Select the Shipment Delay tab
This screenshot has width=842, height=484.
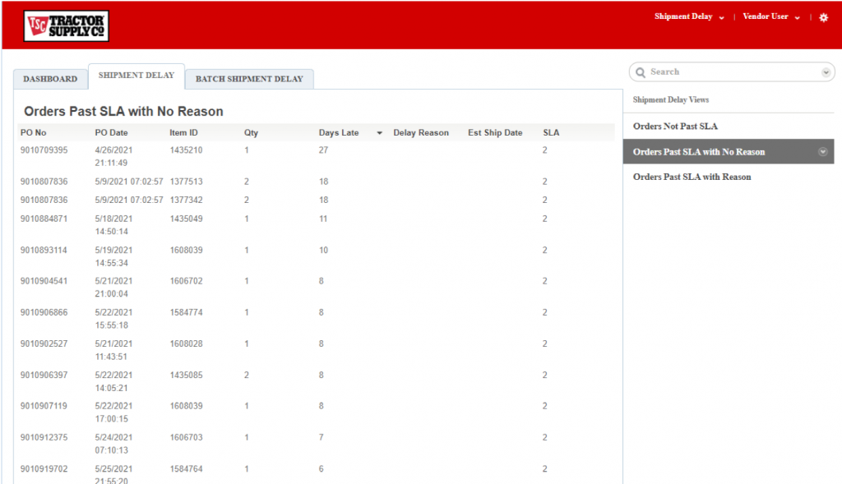(x=136, y=76)
